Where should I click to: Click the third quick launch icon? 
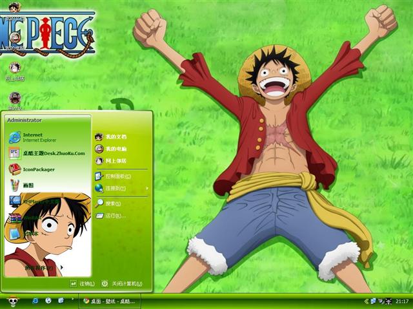click(x=61, y=301)
